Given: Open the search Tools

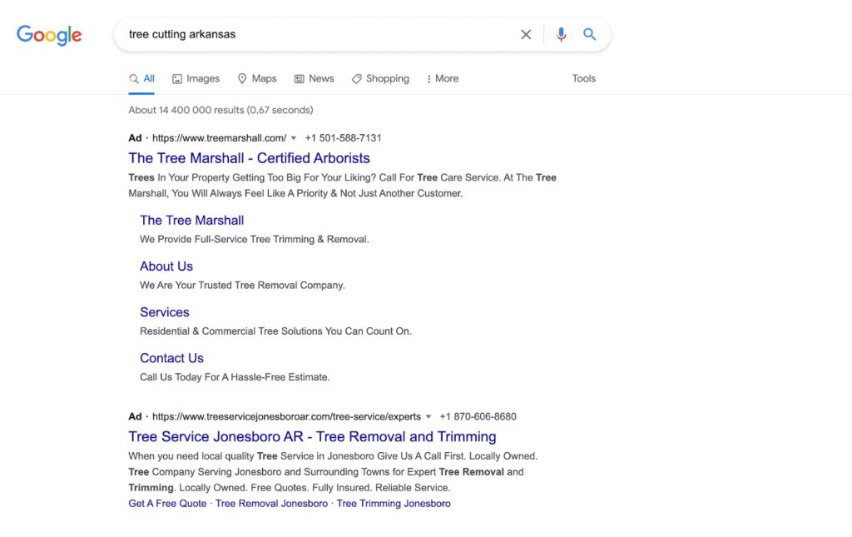Looking at the screenshot, I should (583, 79).
